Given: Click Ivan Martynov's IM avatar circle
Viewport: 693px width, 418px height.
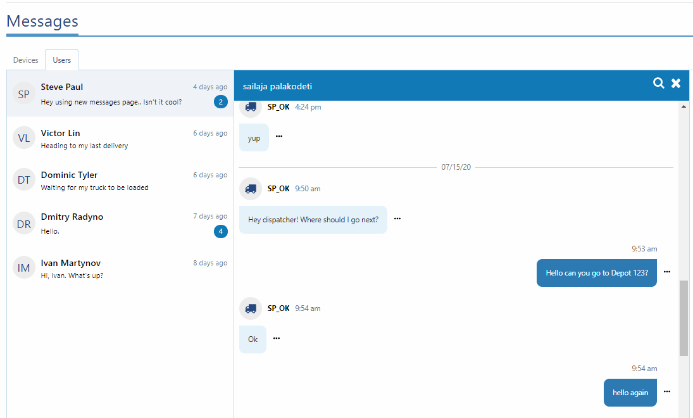Looking at the screenshot, I should pyautogui.click(x=23, y=267).
